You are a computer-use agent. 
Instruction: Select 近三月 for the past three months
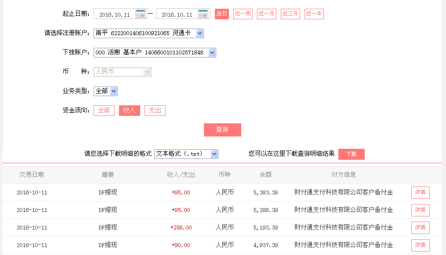pyautogui.click(x=290, y=14)
